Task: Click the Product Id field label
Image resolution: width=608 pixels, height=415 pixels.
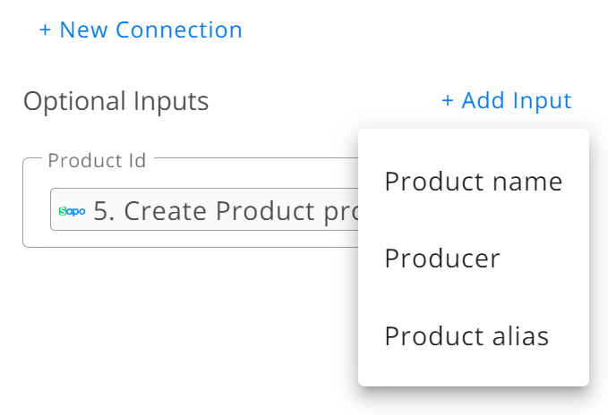Action: pyautogui.click(x=97, y=160)
